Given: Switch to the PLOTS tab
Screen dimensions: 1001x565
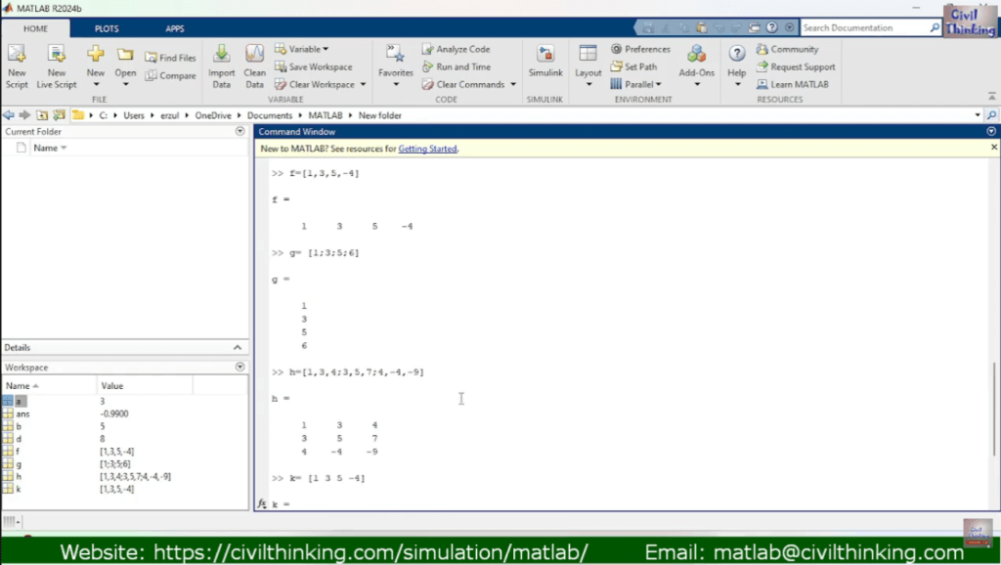Looking at the screenshot, I should click(x=107, y=28).
